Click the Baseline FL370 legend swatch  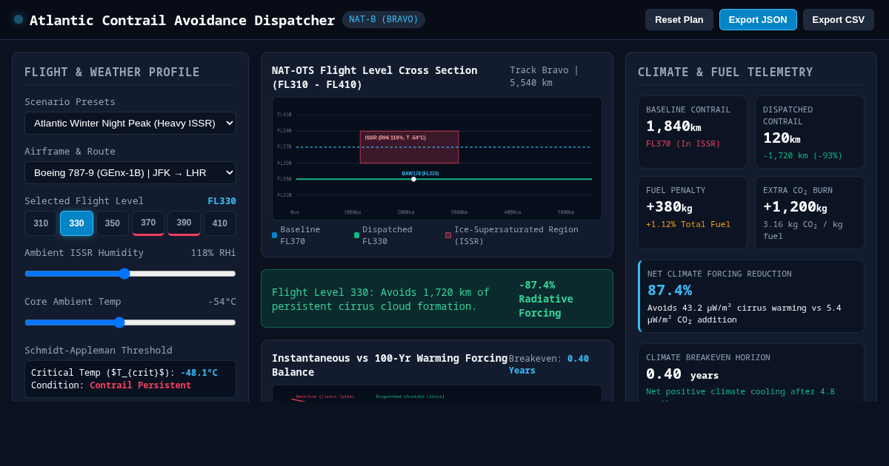point(274,235)
